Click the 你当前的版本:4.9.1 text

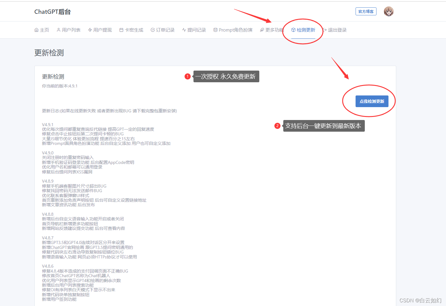[60, 86]
